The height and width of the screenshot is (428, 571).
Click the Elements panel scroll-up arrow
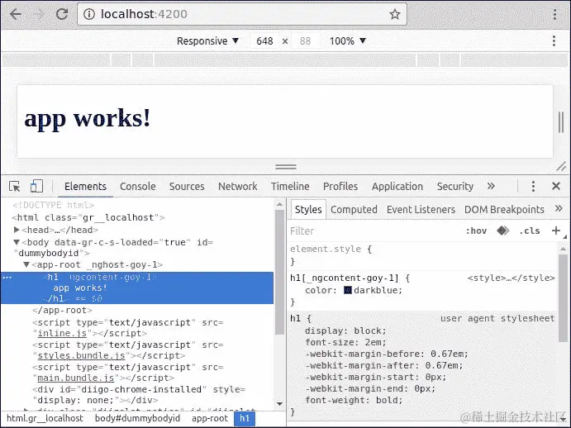279,205
